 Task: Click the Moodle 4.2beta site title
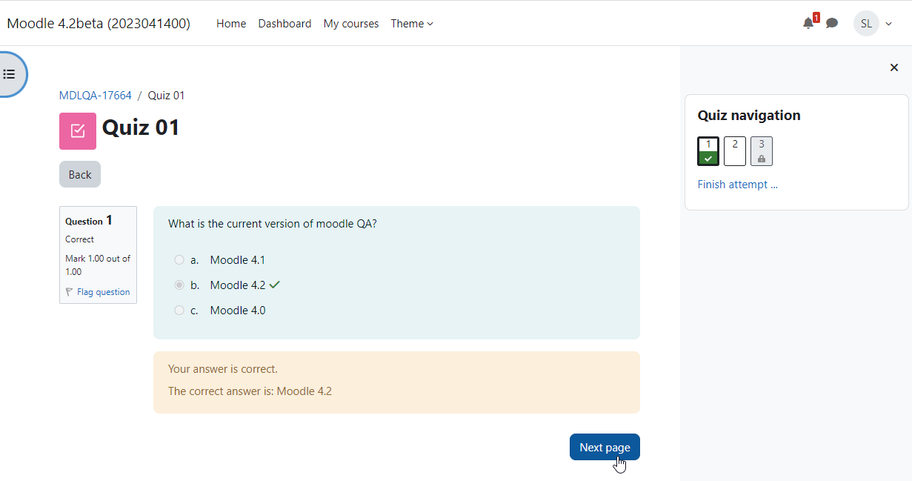click(99, 24)
